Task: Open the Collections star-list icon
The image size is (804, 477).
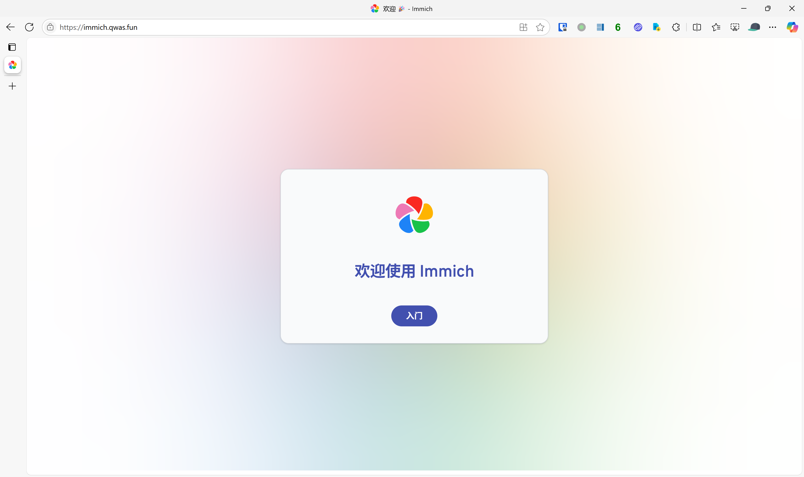Action: 716,27
